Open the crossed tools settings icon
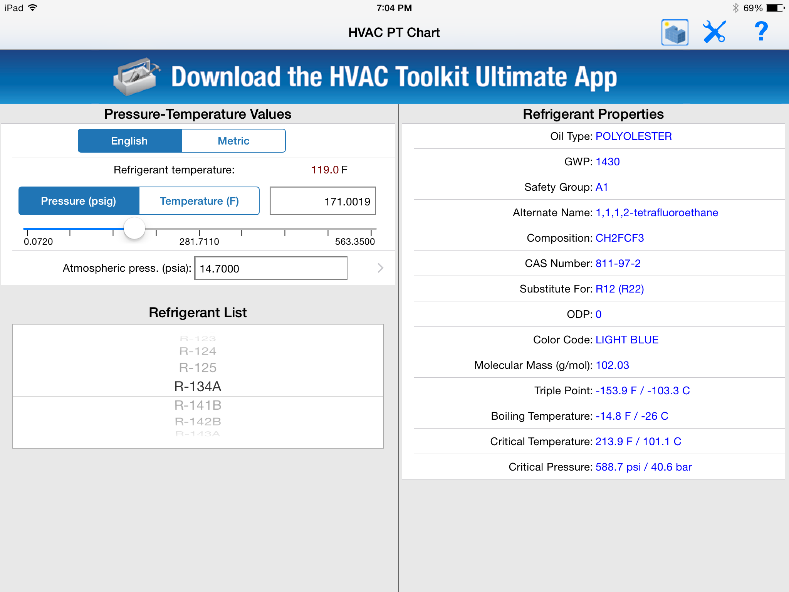789x592 pixels. pyautogui.click(x=714, y=32)
